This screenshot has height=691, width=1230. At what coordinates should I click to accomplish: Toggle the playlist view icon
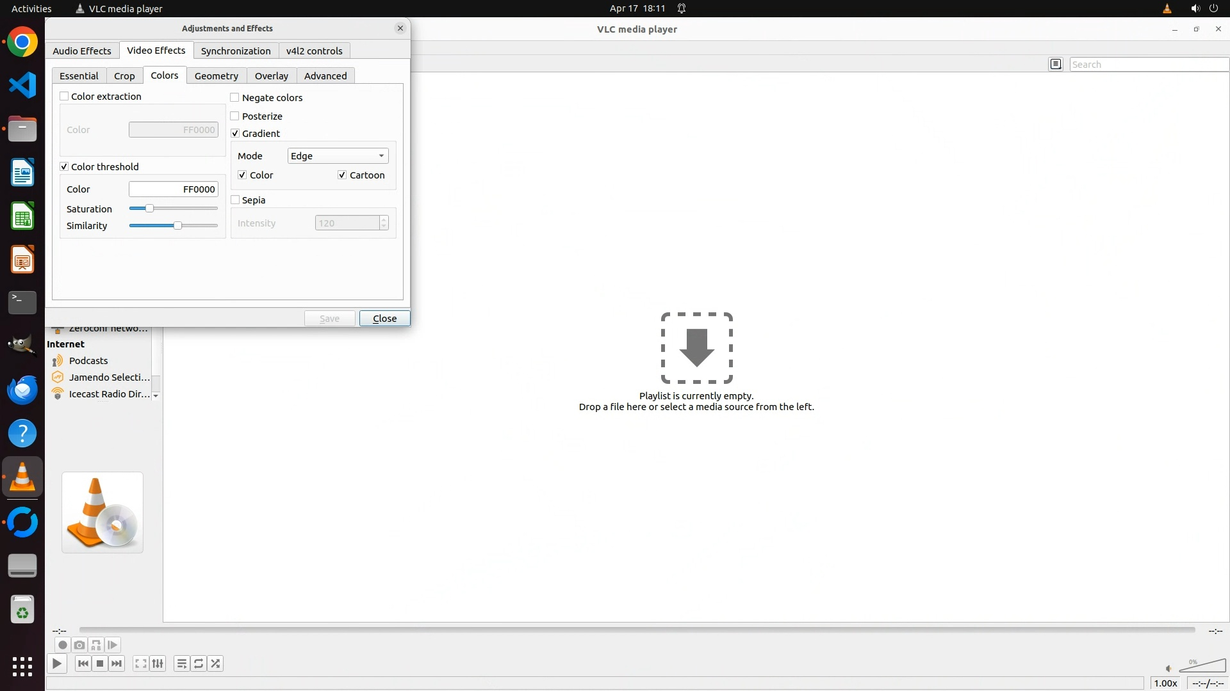tap(182, 663)
